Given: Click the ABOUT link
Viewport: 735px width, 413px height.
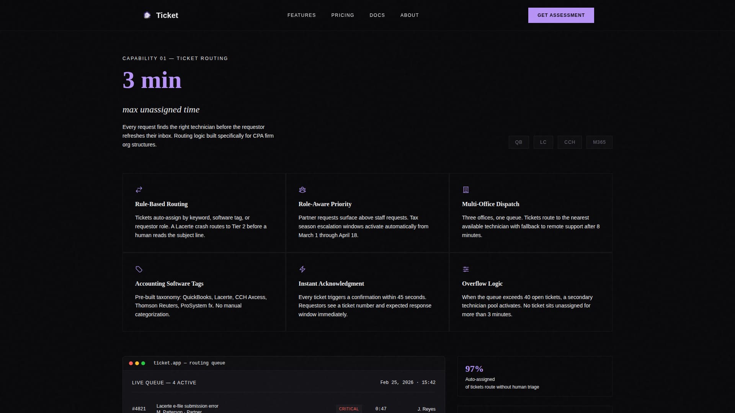Looking at the screenshot, I should point(410,15).
